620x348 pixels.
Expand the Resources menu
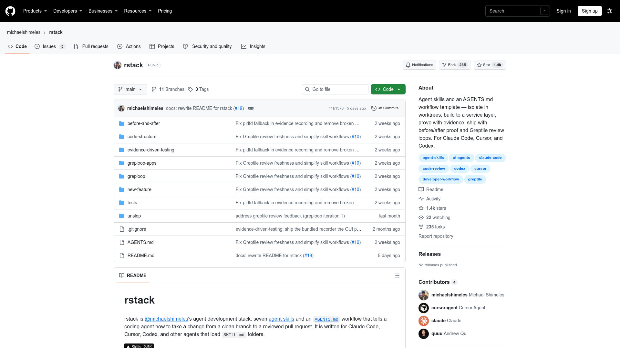[x=138, y=11]
